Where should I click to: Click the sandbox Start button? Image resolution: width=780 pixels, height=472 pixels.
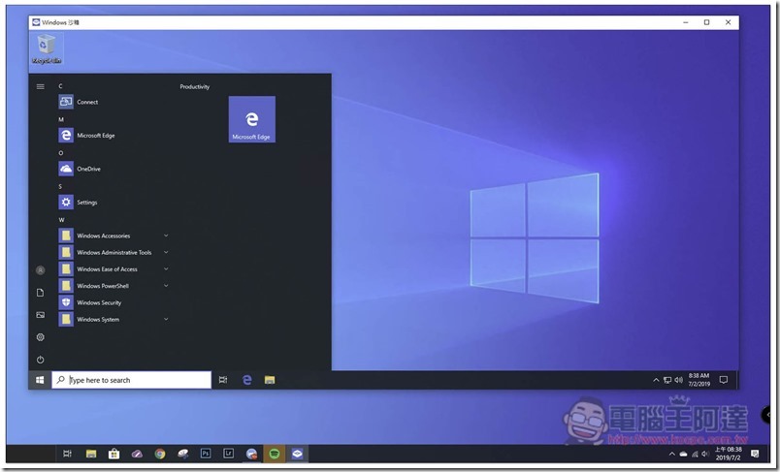40,380
